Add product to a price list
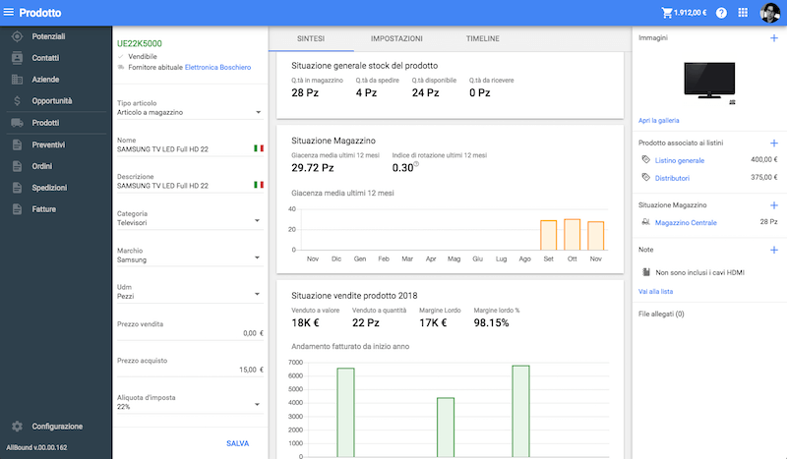Viewport: 787px width, 459px height. (773, 143)
